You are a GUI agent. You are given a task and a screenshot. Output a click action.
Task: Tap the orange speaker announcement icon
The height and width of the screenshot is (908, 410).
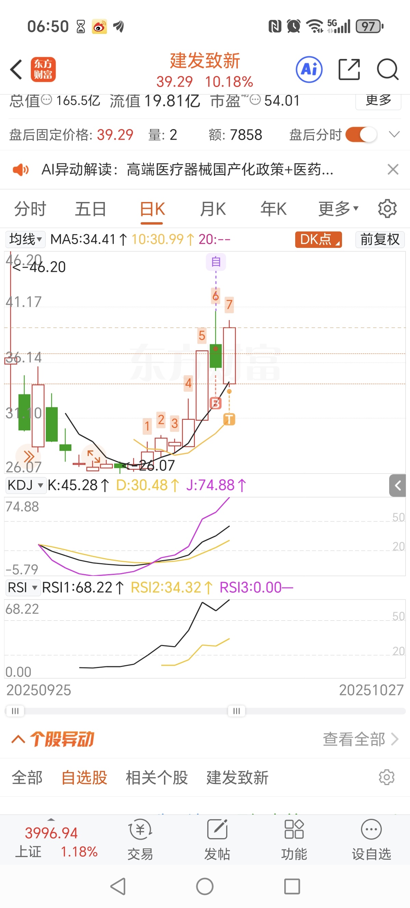(x=21, y=169)
